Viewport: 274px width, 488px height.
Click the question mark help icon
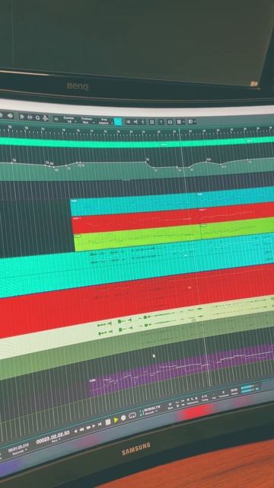tap(161, 122)
